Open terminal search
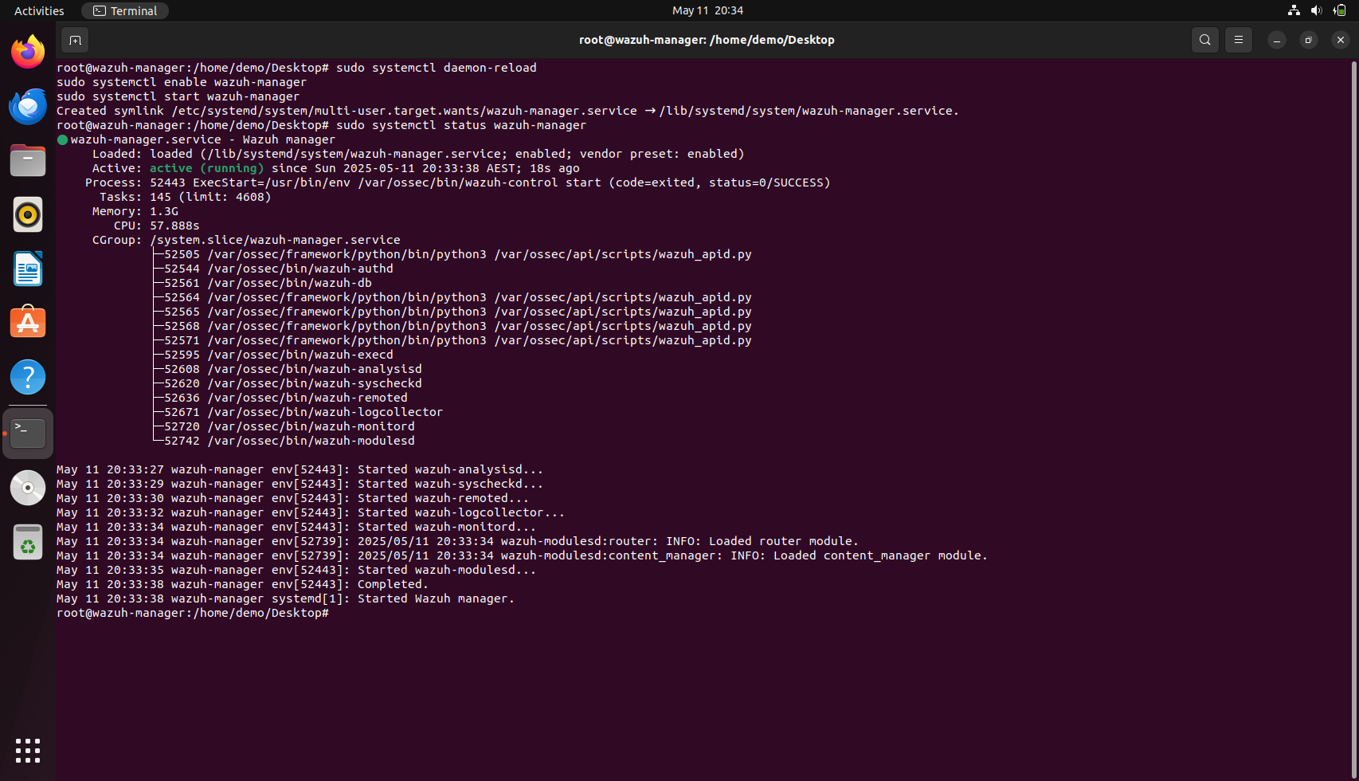This screenshot has width=1359, height=781. pyautogui.click(x=1205, y=40)
